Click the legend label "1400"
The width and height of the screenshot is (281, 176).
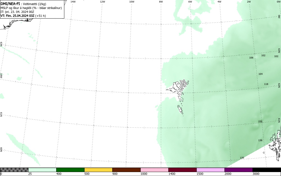click(172, 174)
